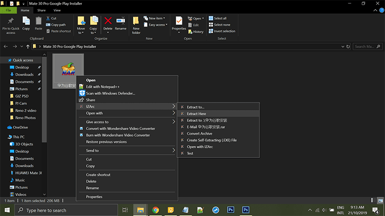Click the Rename icon in ribbon

tap(120, 23)
